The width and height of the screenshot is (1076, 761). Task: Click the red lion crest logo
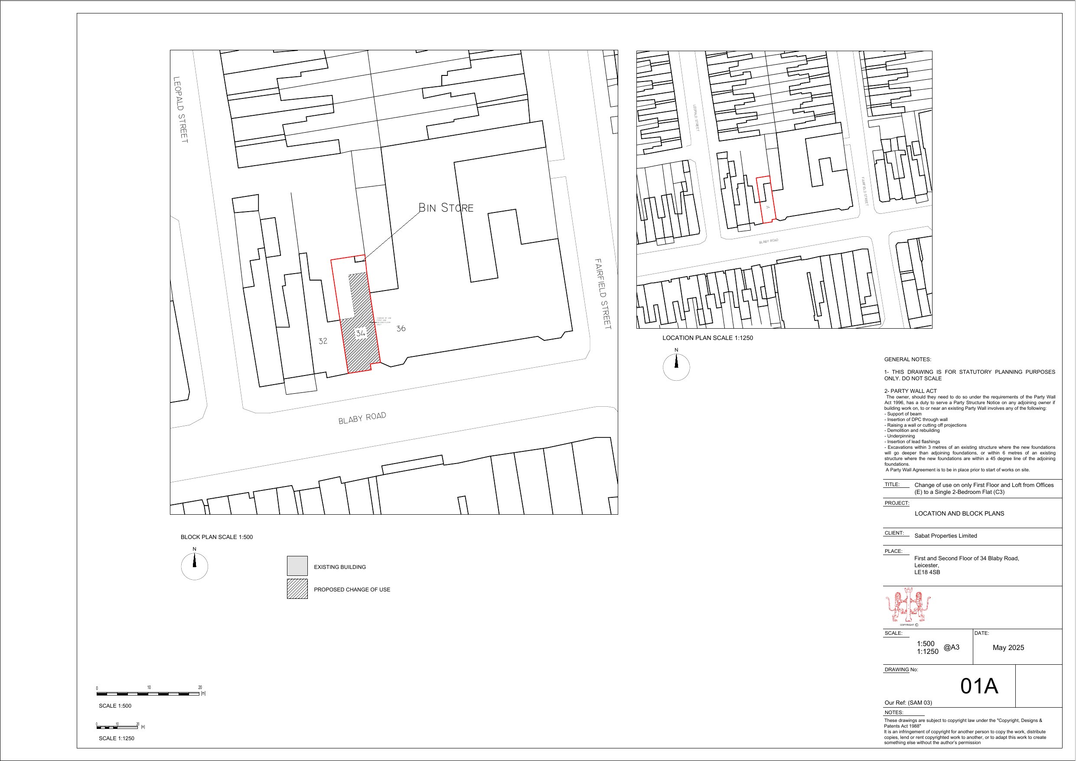point(908,605)
